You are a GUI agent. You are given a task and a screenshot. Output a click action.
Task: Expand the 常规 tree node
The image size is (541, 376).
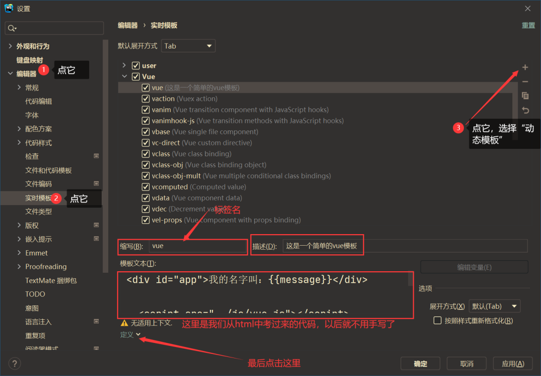coord(19,87)
